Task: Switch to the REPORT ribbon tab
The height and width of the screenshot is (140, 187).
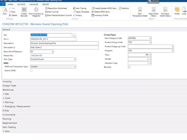Action: [x=46, y=4]
